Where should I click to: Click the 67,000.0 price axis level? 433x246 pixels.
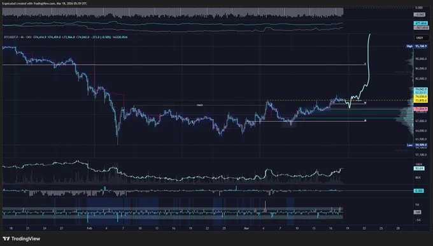coord(421,121)
